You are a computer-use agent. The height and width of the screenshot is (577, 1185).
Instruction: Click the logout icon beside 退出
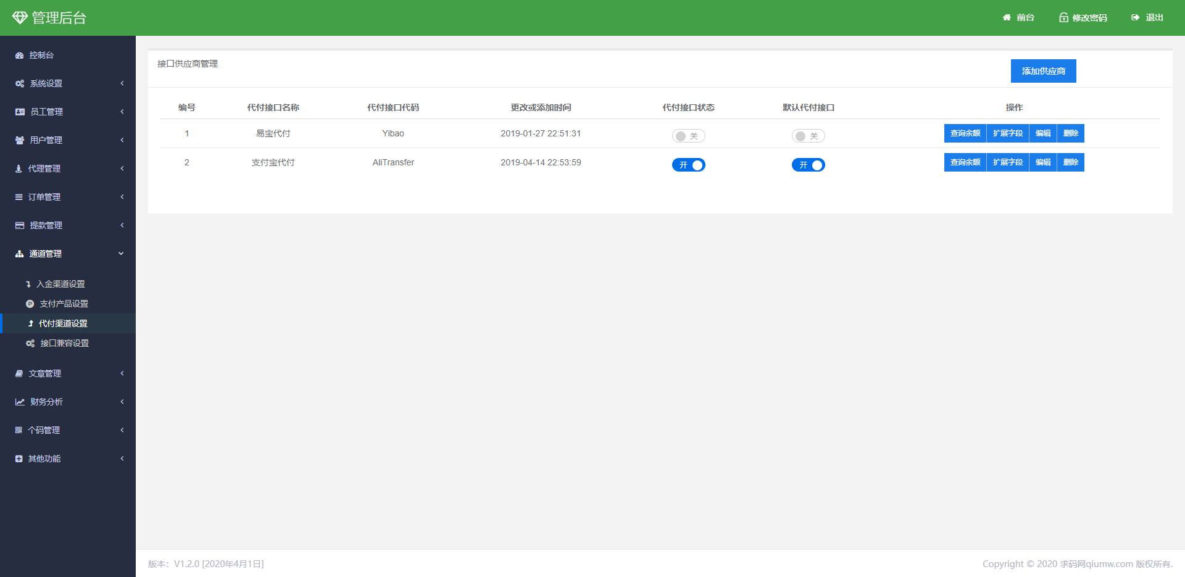tap(1135, 17)
